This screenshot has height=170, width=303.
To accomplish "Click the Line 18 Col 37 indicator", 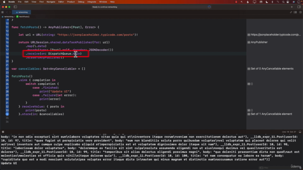I will [x=289, y=132].
